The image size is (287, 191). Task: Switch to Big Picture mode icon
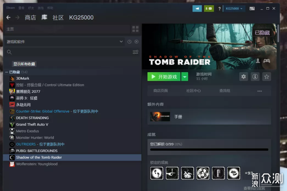tap(252, 8)
